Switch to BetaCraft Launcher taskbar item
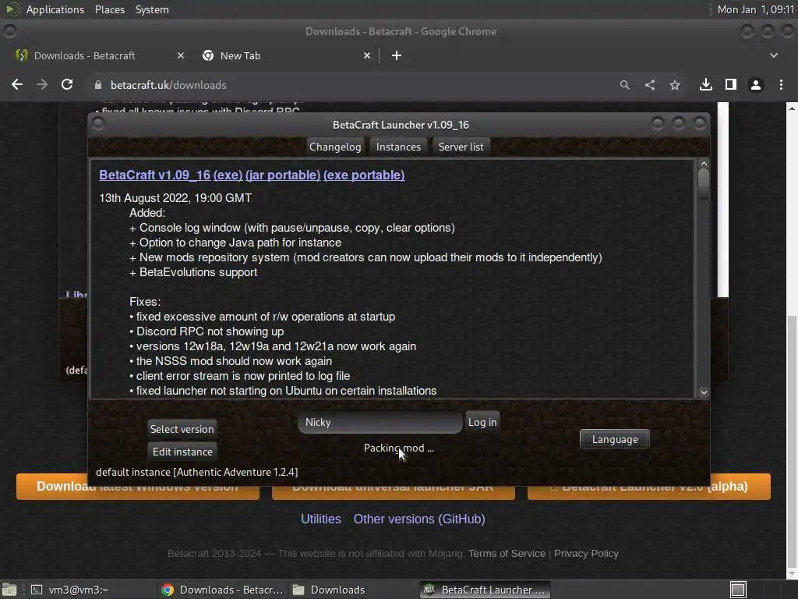The image size is (798, 599). [x=485, y=590]
